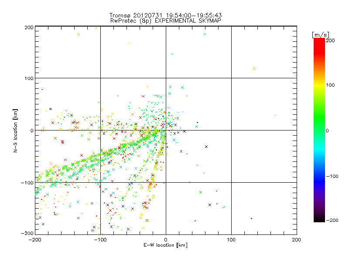Click the lone blue dot in the lower-right quadrant

pyautogui.click(x=252, y=219)
